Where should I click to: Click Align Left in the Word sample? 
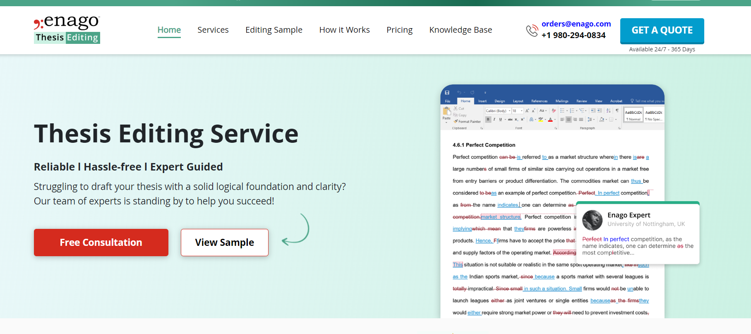562,119
